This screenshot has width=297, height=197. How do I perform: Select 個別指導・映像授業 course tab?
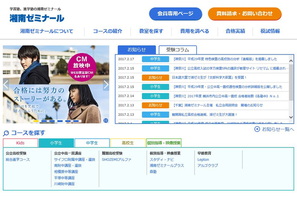tap(164, 143)
